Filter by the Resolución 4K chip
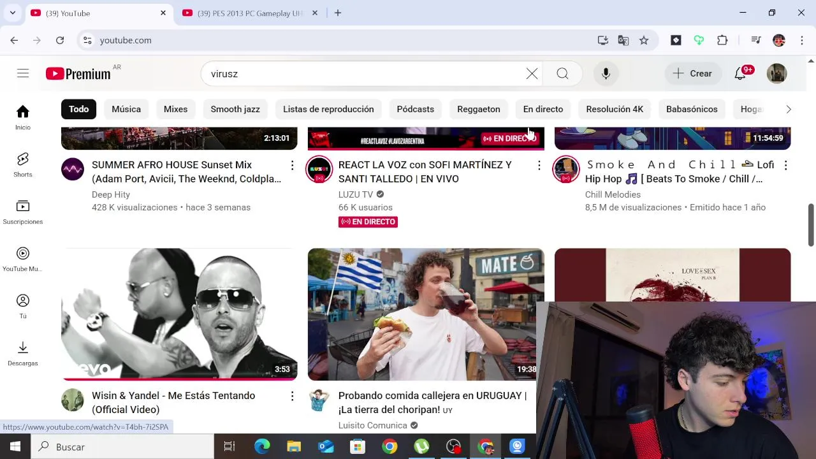816x459 pixels. (615, 109)
